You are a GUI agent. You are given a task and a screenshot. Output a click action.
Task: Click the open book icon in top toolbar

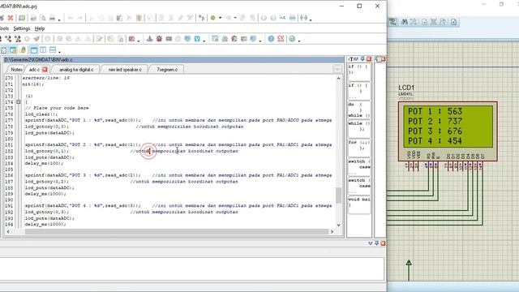click(22, 18)
